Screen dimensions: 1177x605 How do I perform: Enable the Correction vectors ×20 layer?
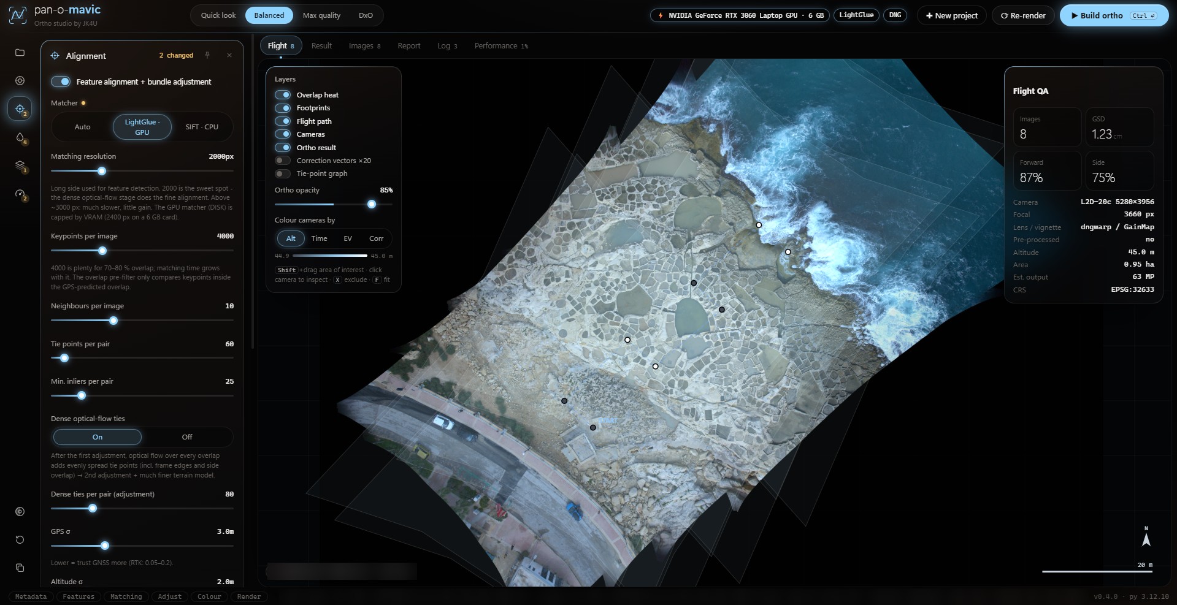[x=283, y=161]
